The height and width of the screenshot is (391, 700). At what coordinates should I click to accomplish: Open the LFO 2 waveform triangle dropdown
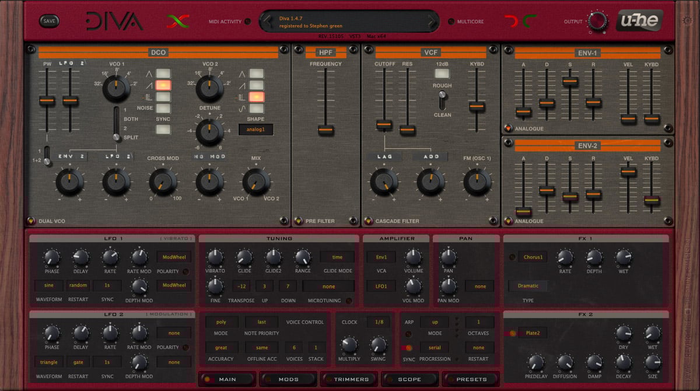(49, 362)
